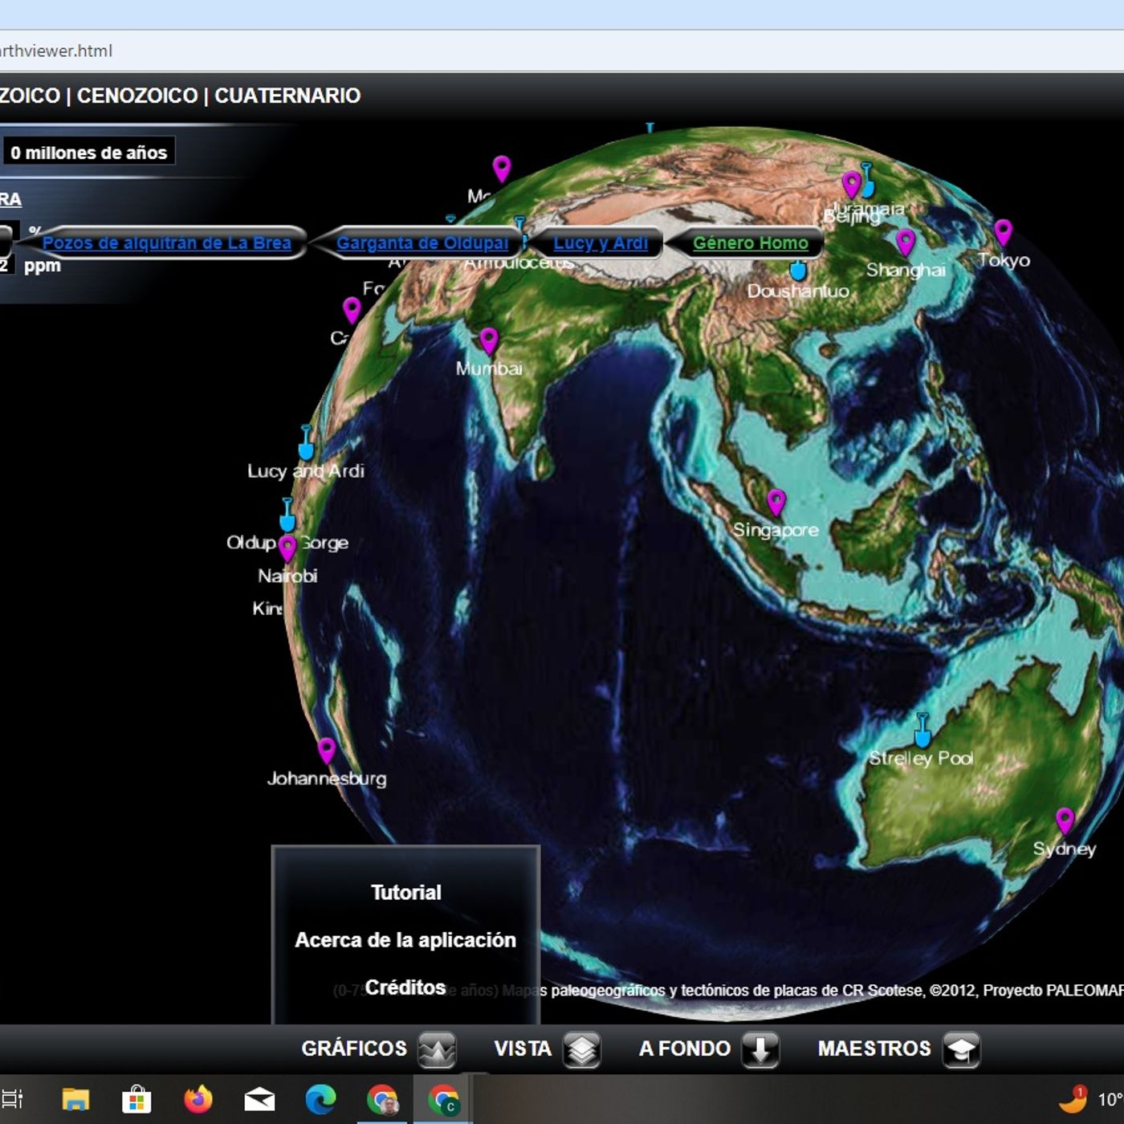Open the VISTA menu
The image size is (1124, 1124).
523,1049
